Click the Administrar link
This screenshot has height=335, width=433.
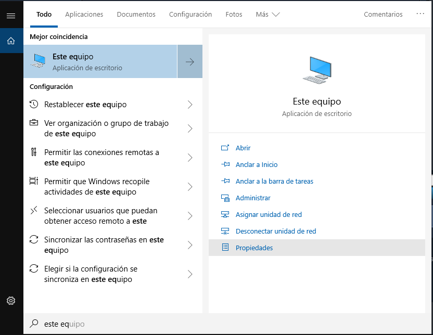253,198
